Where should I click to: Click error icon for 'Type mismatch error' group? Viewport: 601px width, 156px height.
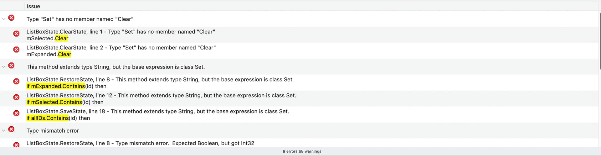pos(11,129)
